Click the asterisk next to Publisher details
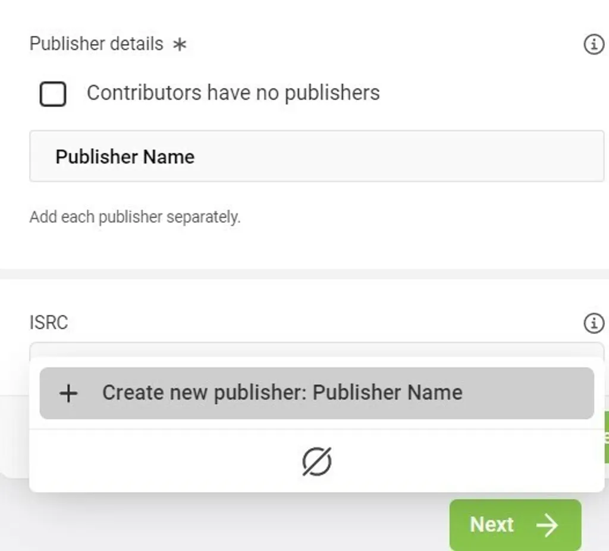The width and height of the screenshot is (609, 551). point(181,44)
